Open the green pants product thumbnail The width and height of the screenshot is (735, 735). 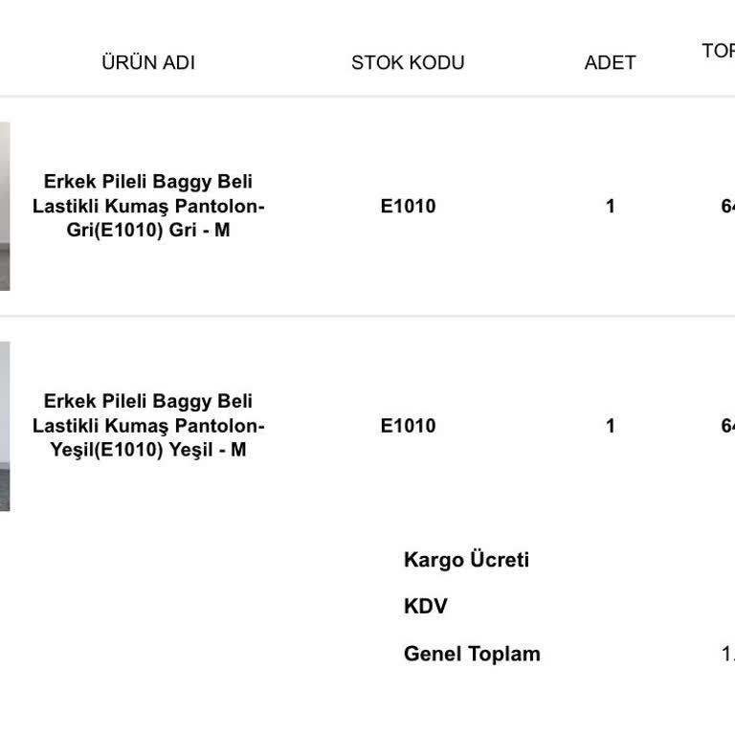5,426
